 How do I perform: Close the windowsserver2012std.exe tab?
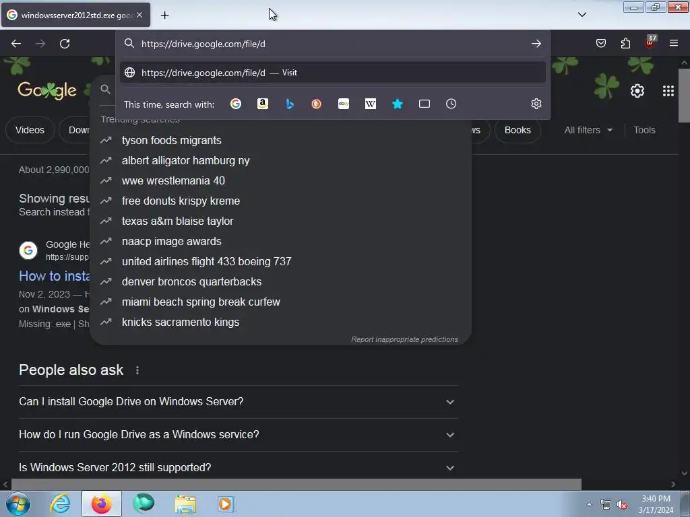[x=139, y=15]
